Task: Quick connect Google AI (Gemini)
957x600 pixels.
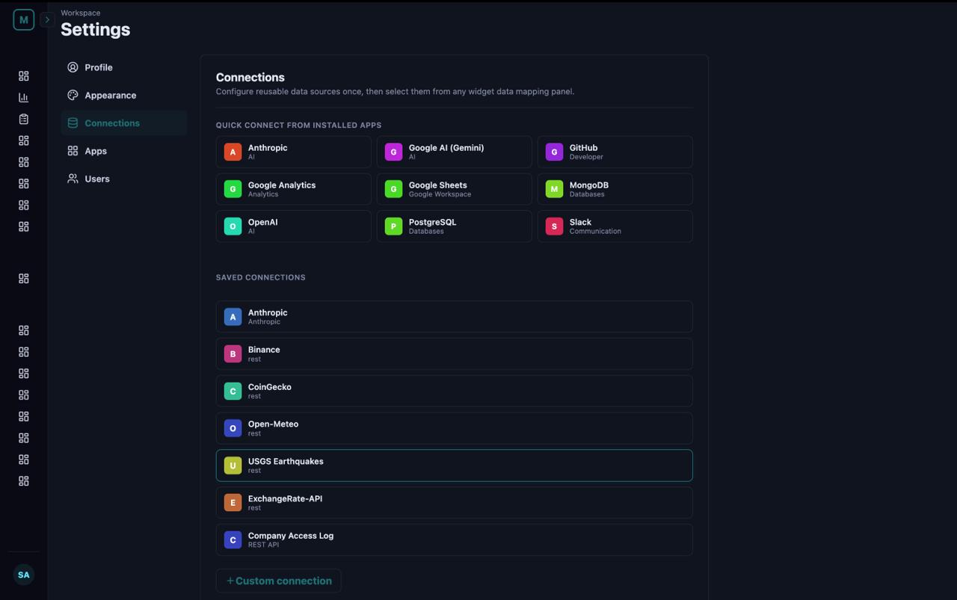Action: point(454,152)
